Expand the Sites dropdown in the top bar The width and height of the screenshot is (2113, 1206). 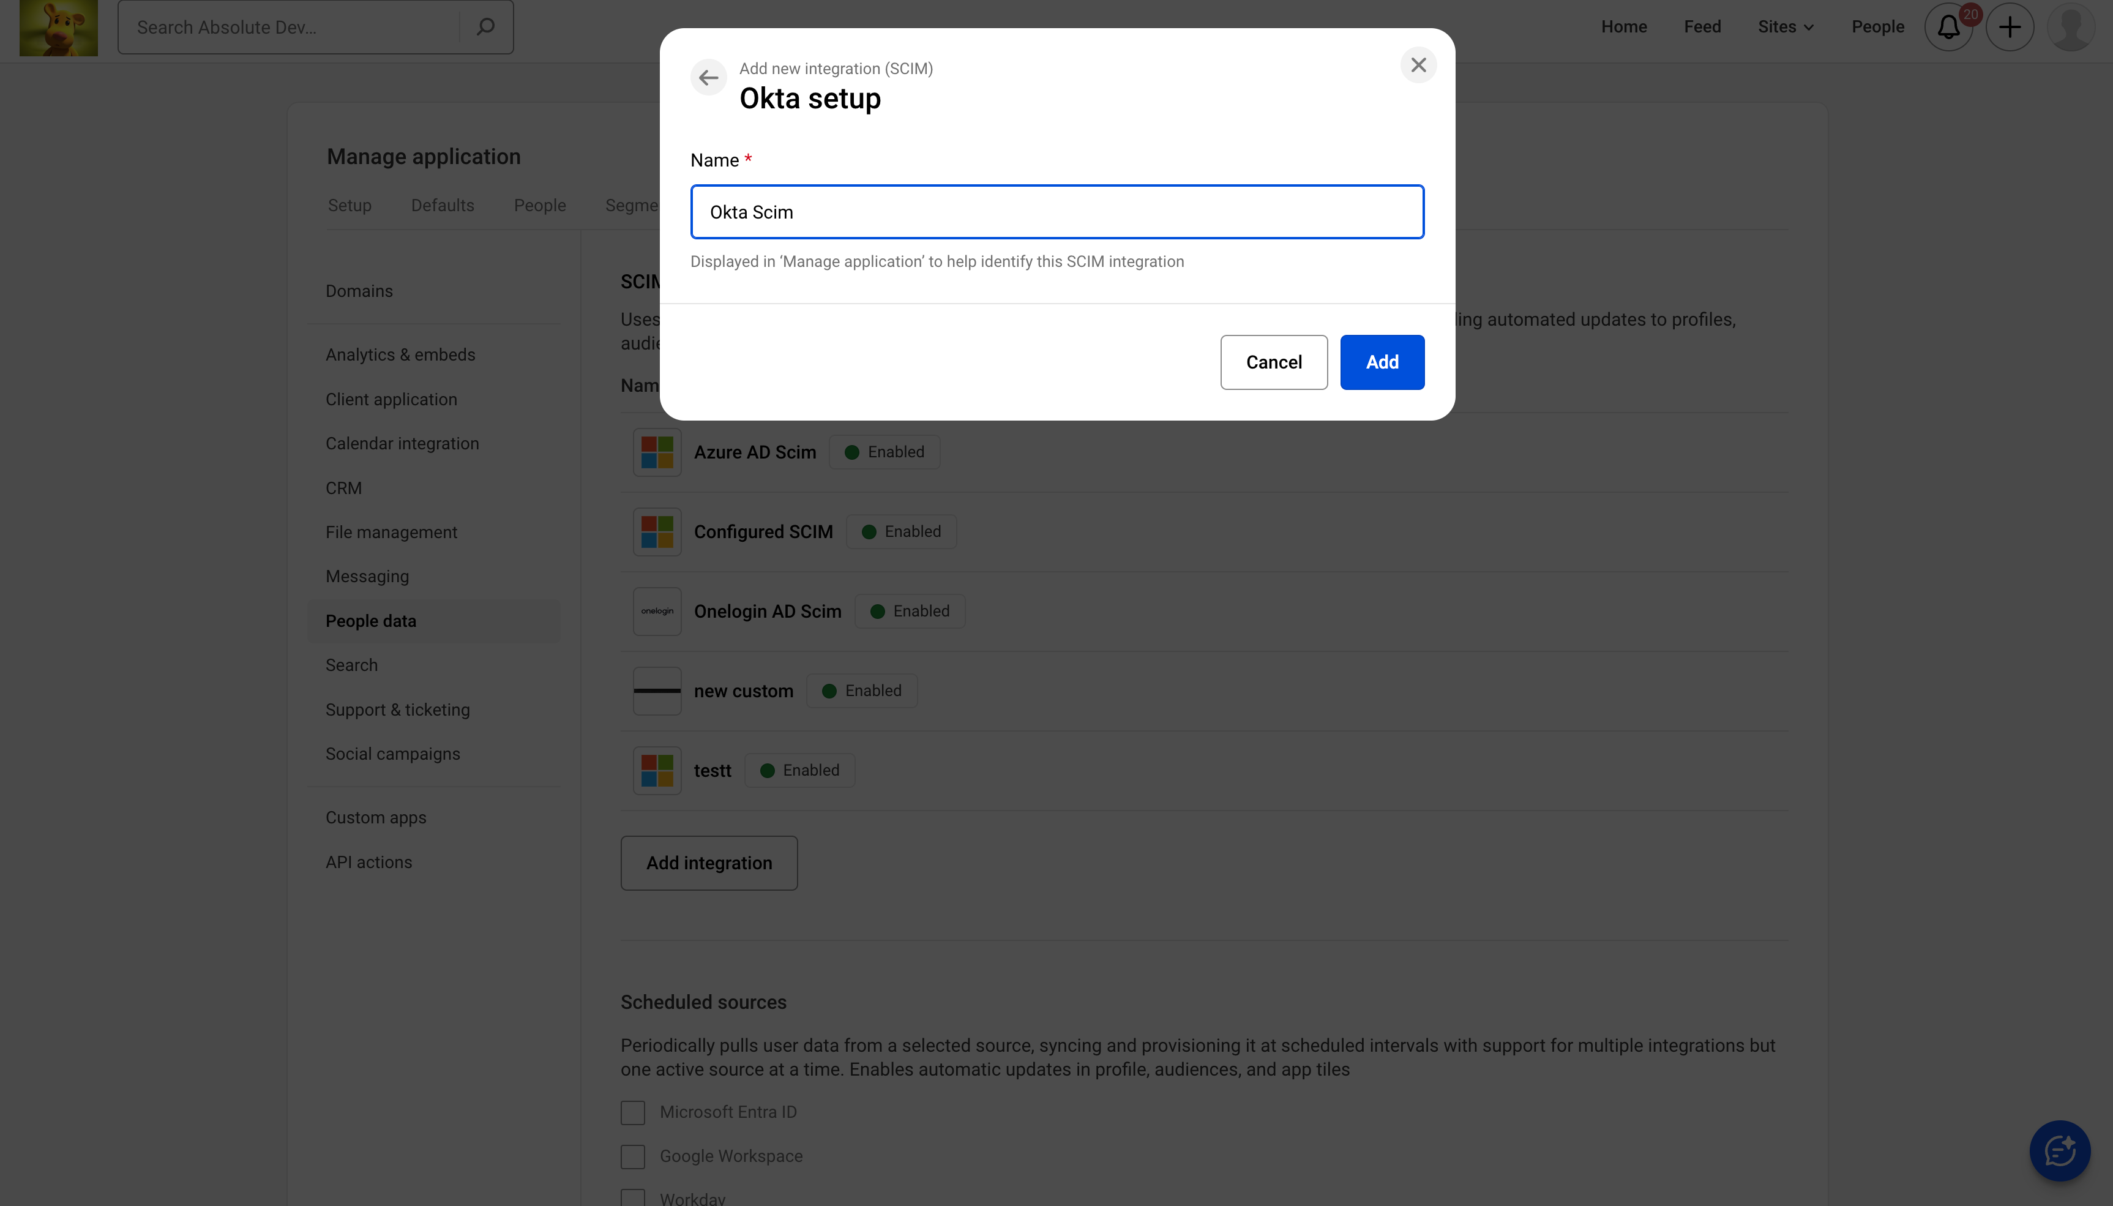(1784, 26)
